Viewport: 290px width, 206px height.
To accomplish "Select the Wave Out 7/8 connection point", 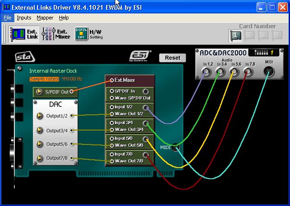I will click(x=112, y=161).
